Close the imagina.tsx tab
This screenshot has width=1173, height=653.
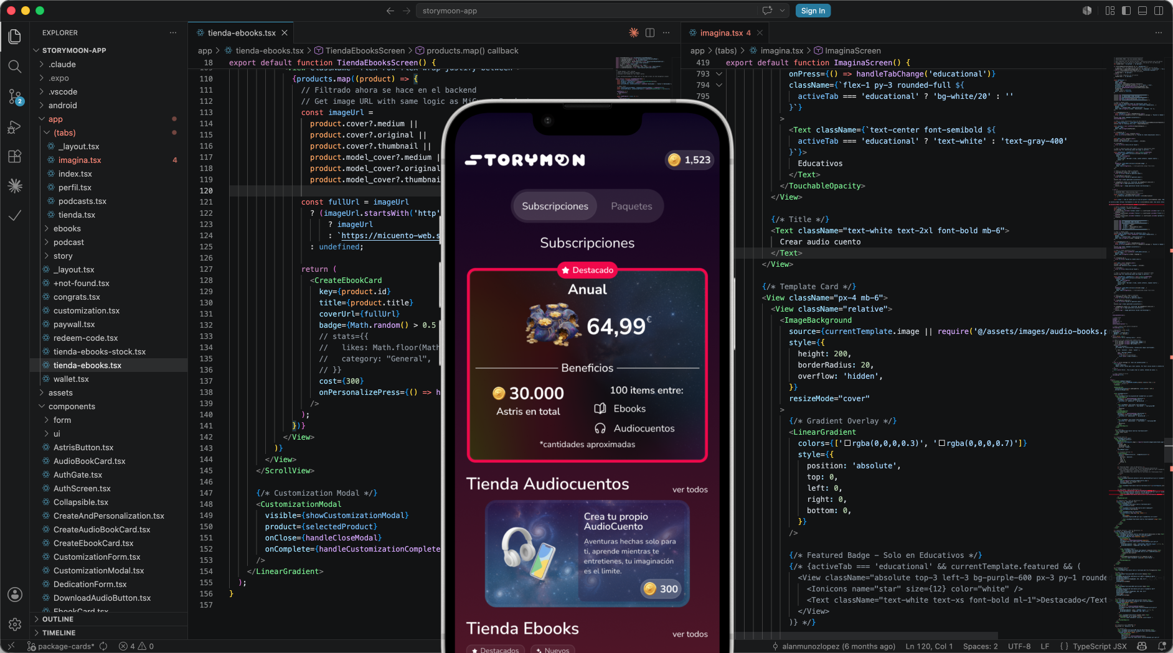[x=760, y=33]
